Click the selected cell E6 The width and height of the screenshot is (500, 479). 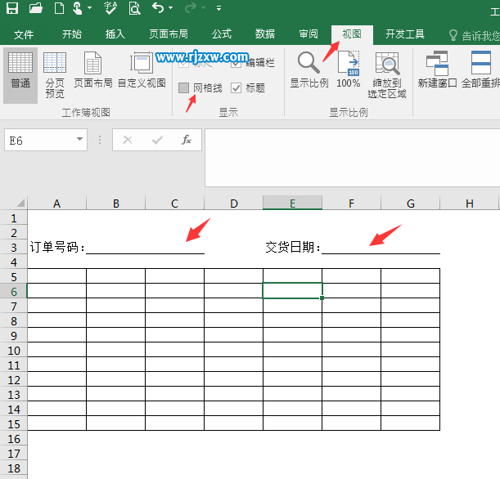(x=292, y=291)
